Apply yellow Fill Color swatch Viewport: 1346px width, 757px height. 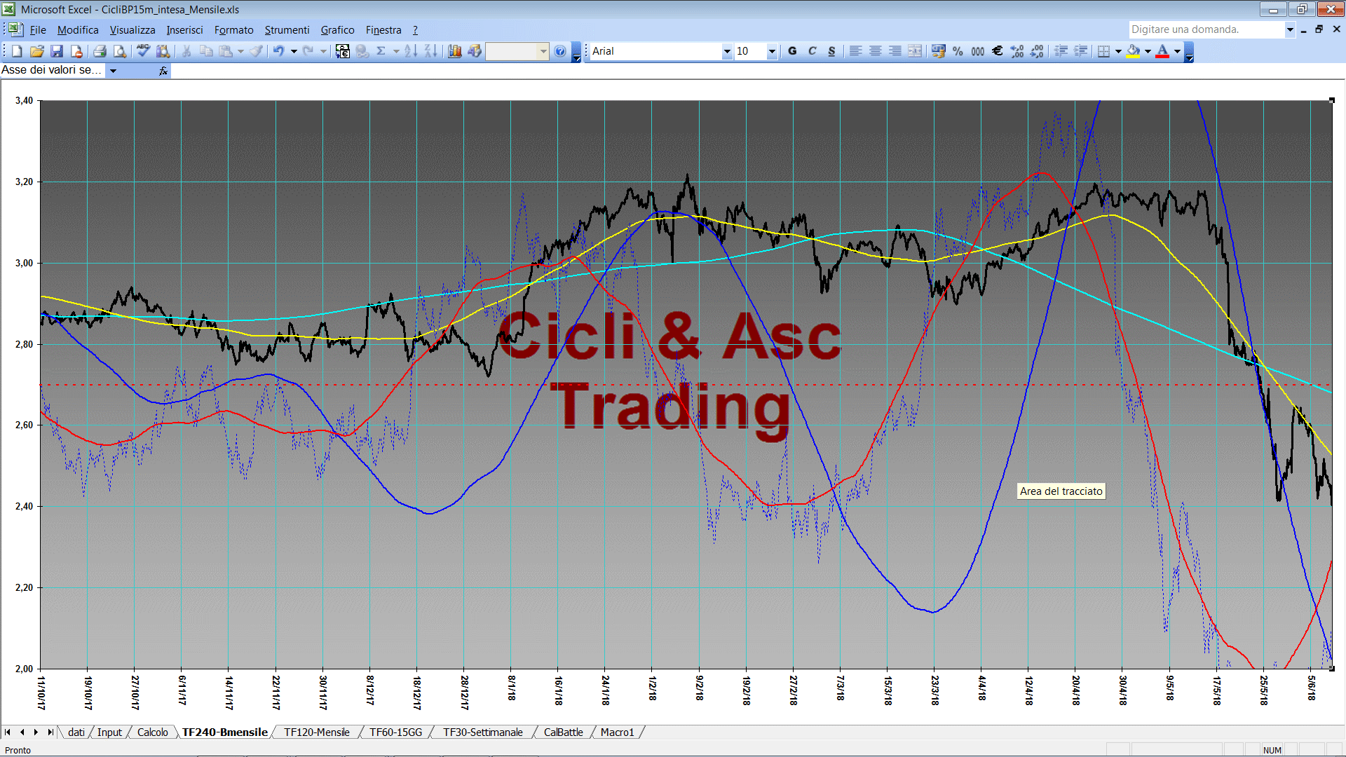click(1133, 51)
